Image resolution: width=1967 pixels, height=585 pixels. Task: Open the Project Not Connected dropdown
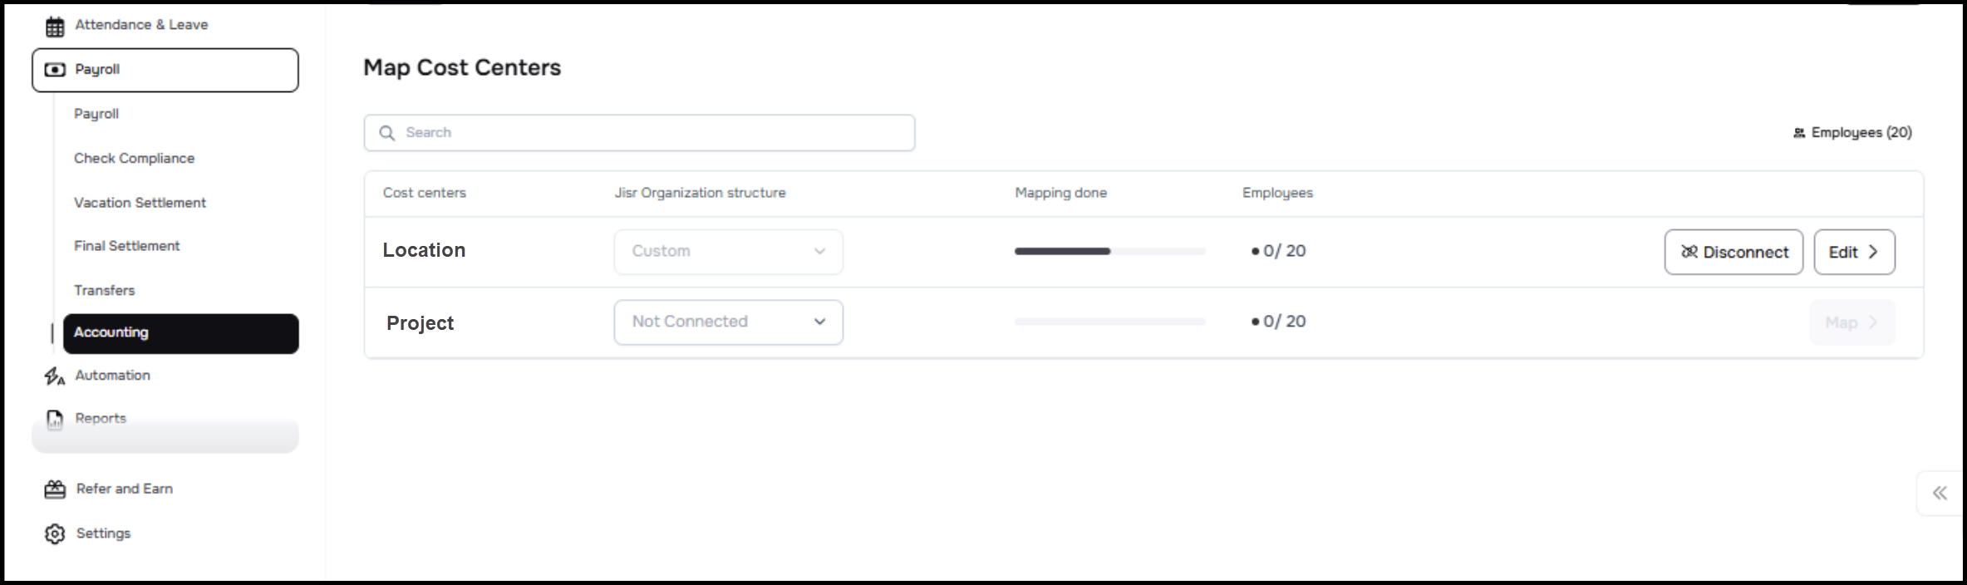[x=728, y=322]
